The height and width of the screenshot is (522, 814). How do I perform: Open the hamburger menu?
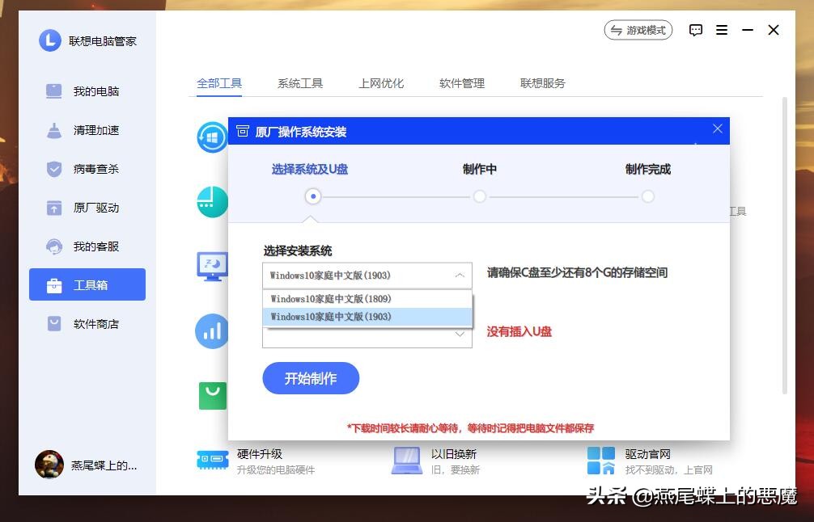pyautogui.click(x=722, y=30)
